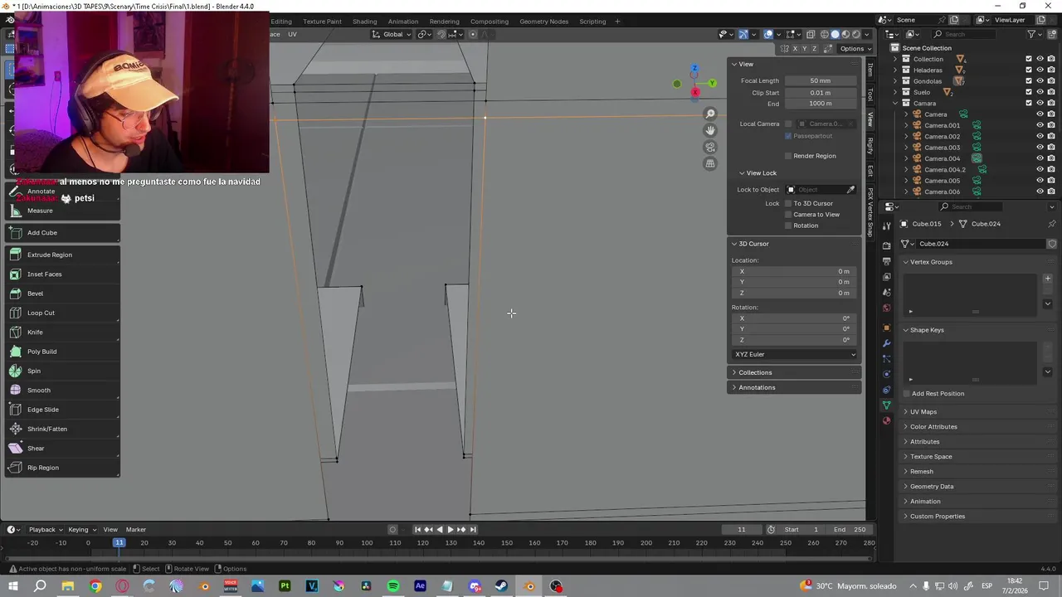Screen dimensions: 1062x597
Task: Select the Bevel tool
Action: click(62, 294)
